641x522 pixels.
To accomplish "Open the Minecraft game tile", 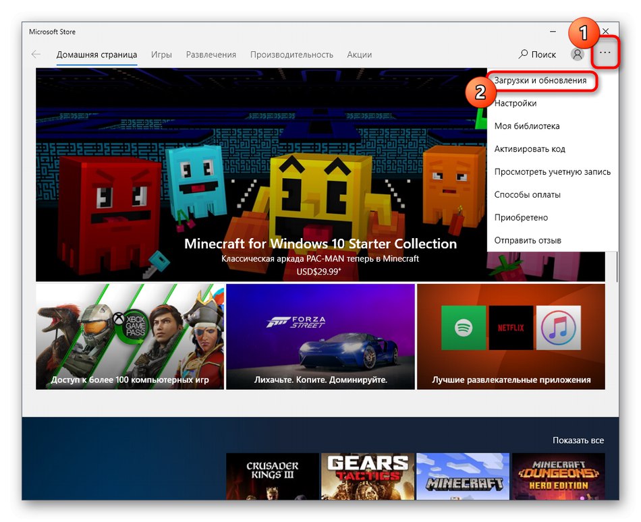I will [463, 476].
